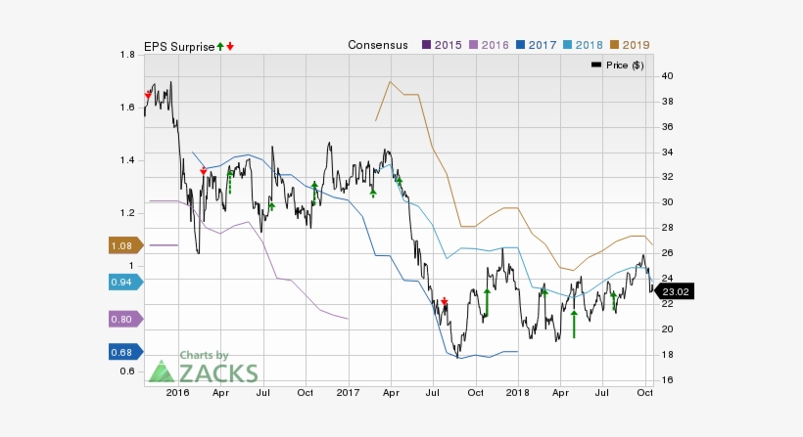Click the 2016 consensus legend label
Image resolution: width=803 pixels, height=437 pixels.
496,45
